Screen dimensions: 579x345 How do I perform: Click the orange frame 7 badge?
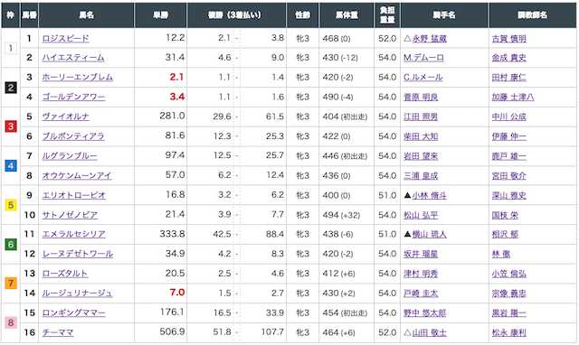click(x=10, y=283)
